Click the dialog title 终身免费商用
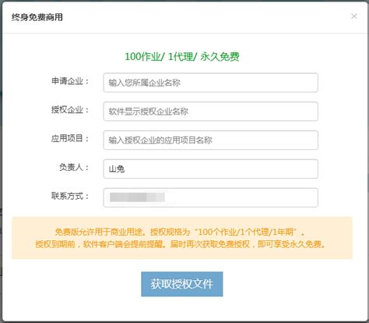 point(37,17)
